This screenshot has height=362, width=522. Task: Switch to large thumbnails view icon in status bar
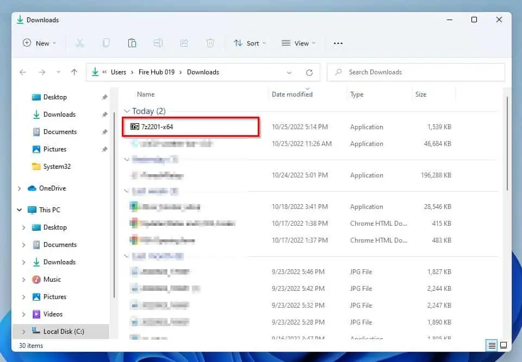[x=504, y=345]
